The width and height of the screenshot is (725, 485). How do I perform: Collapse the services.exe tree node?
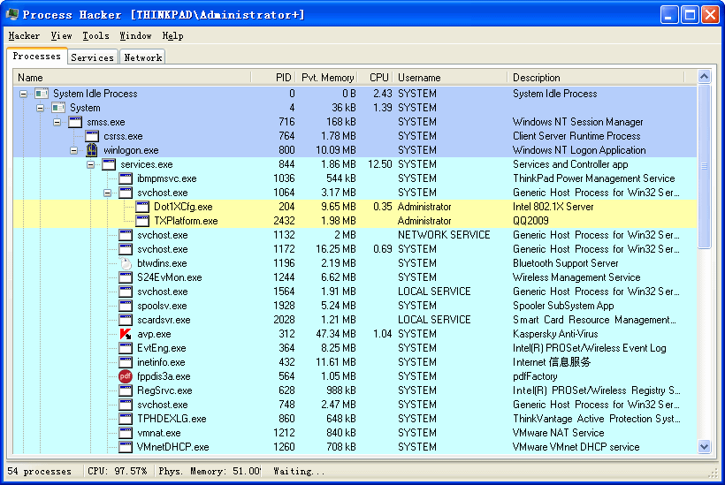[x=91, y=164]
